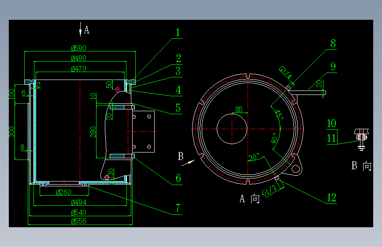Click part balloon number 6

pos(178,178)
